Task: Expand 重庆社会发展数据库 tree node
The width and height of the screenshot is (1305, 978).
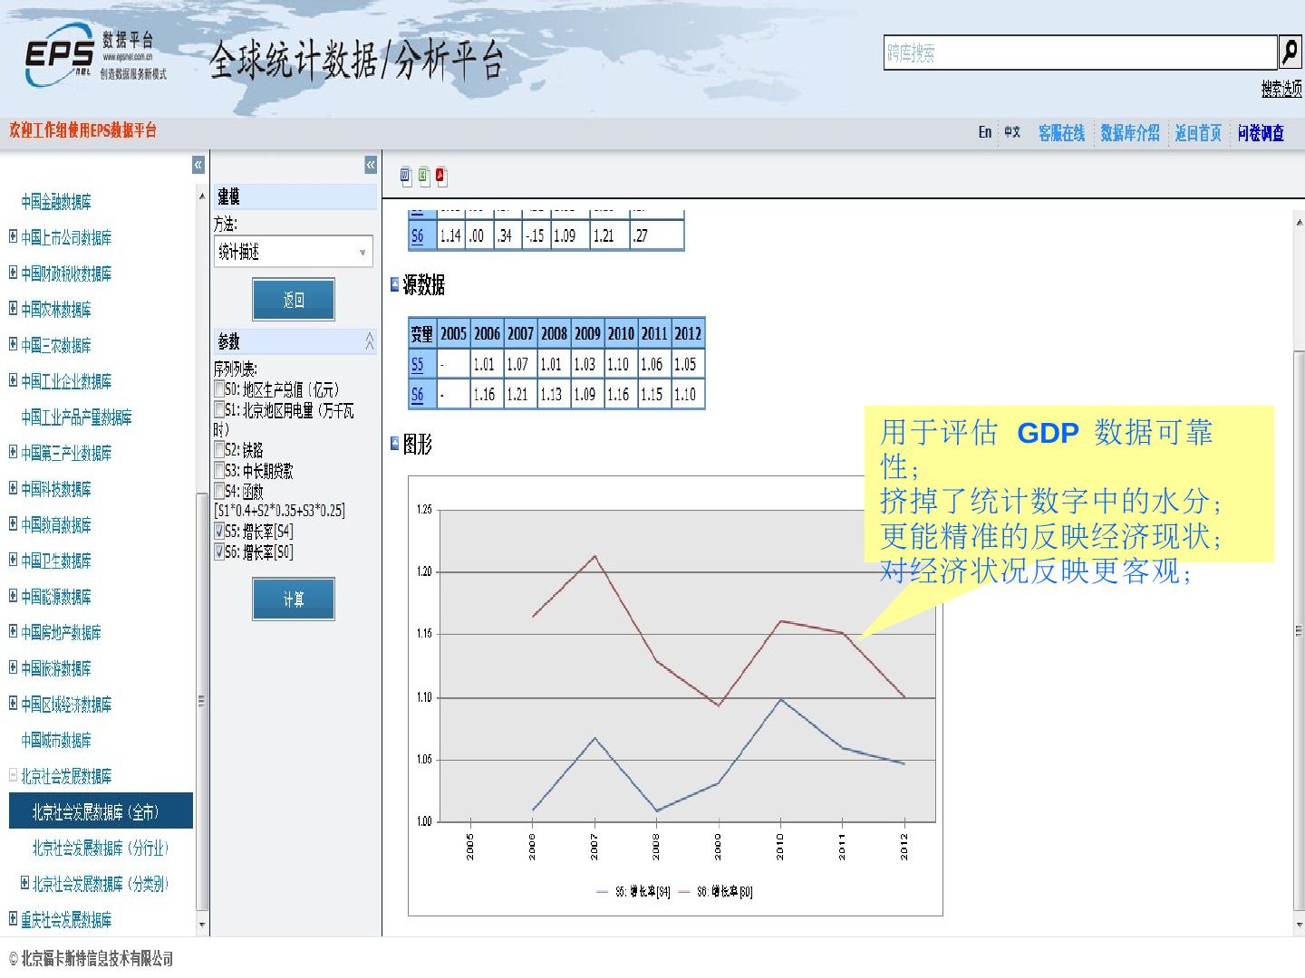Action: [x=13, y=919]
